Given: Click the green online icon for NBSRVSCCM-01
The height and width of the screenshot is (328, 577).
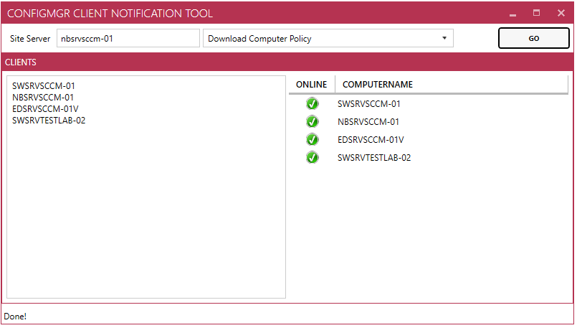Looking at the screenshot, I should (312, 122).
